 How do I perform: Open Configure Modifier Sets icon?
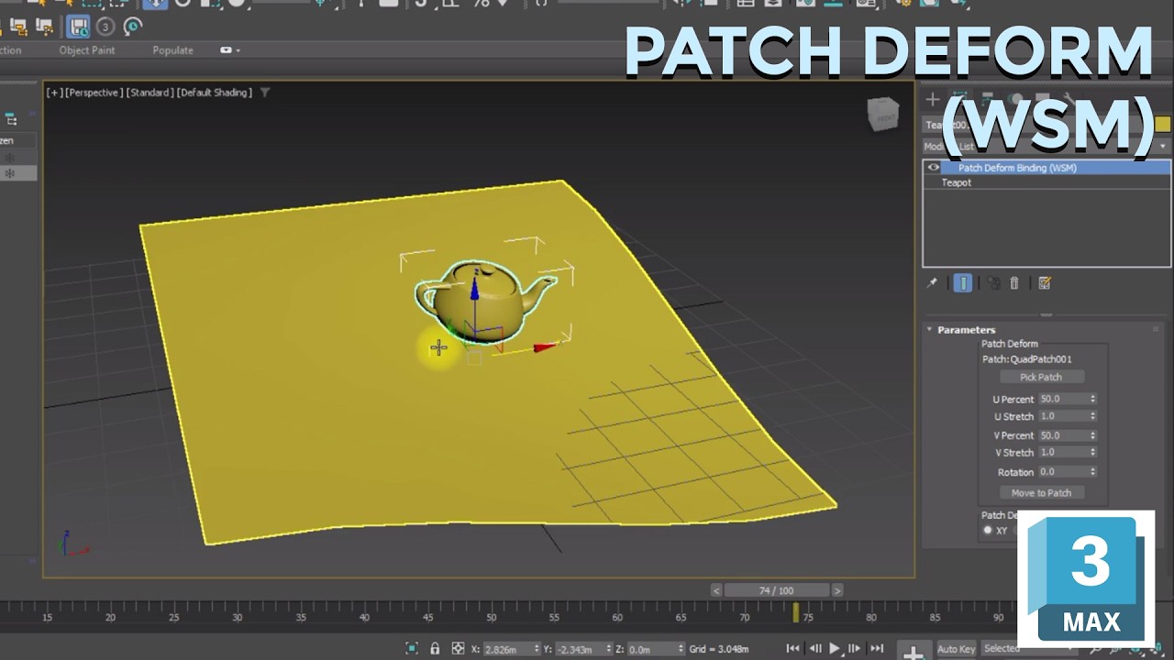tap(1045, 283)
